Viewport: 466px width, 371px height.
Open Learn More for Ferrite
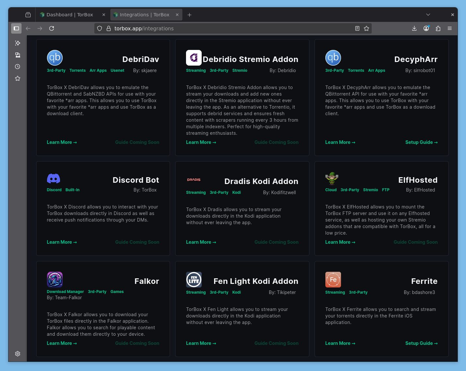click(340, 343)
